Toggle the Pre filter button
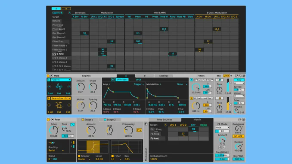292x164 pixels. coord(139,130)
